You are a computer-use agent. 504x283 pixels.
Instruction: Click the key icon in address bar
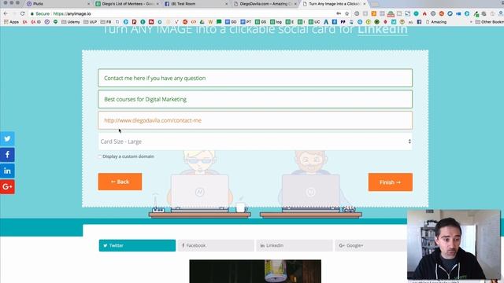coord(339,14)
